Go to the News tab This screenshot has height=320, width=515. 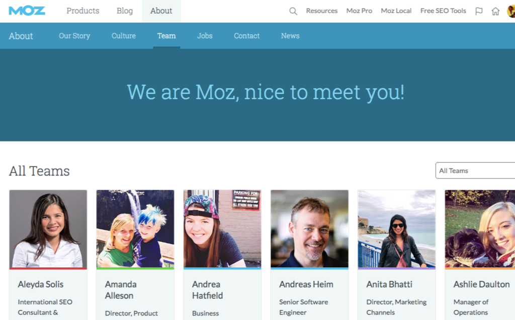[290, 36]
